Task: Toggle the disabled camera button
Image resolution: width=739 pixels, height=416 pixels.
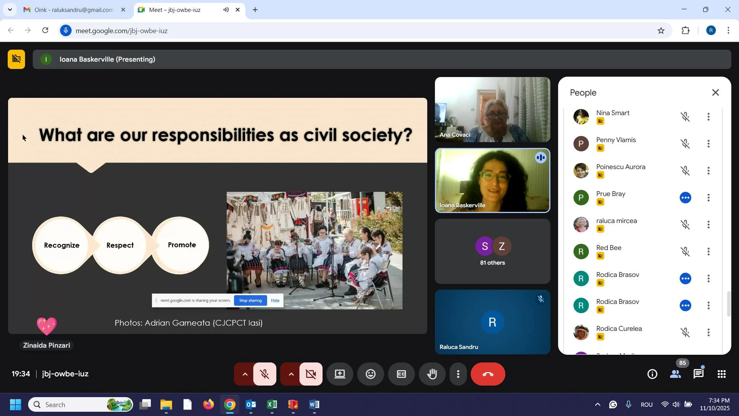Action: pyautogui.click(x=311, y=374)
